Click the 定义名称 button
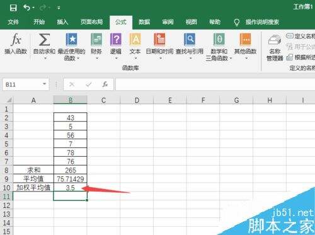Image resolution: width=315 pixels, height=235 pixels. tap(301, 36)
